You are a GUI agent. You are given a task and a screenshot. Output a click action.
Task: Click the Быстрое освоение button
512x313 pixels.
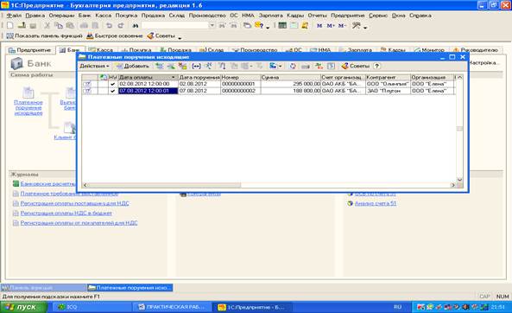115,36
